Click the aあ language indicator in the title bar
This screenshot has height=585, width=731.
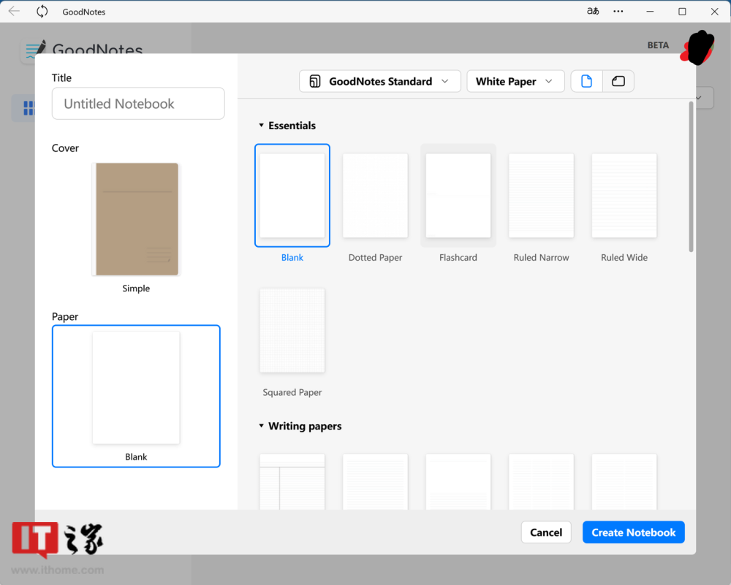click(593, 11)
